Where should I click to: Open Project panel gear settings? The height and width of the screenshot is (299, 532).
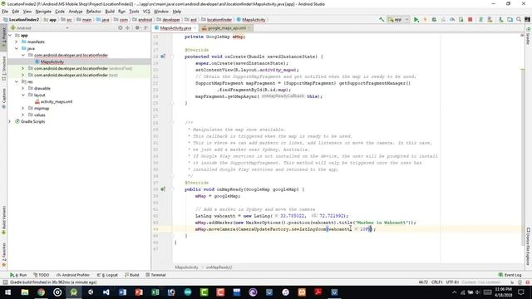(137, 27)
